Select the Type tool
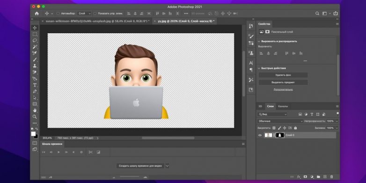366x183 pixels. (x=35, y=85)
